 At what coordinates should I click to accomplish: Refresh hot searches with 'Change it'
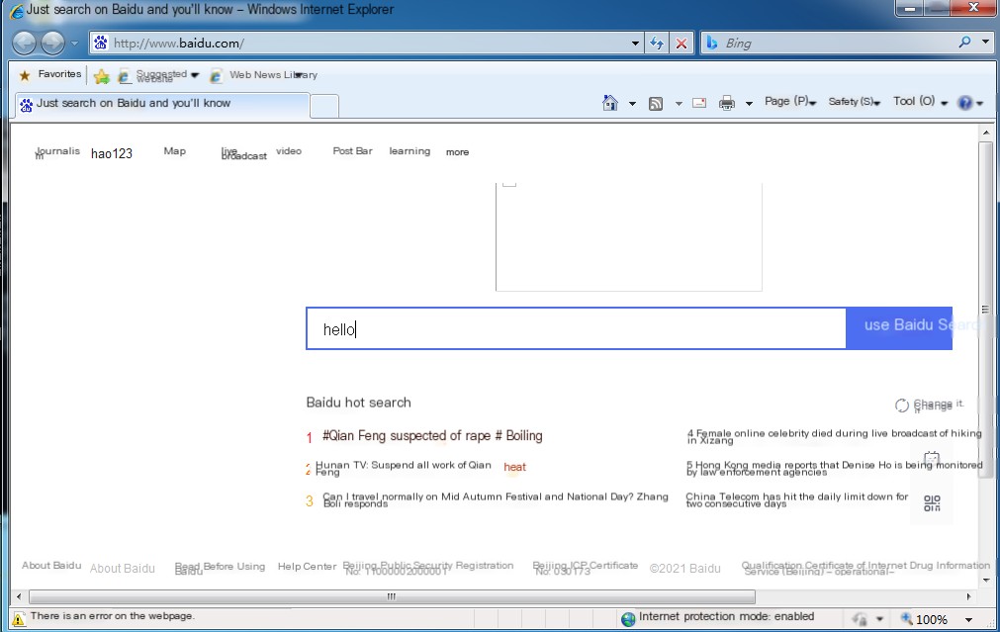coord(929,405)
